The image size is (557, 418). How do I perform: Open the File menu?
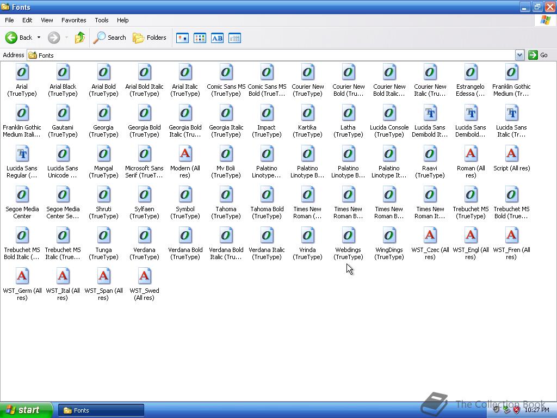[10, 20]
